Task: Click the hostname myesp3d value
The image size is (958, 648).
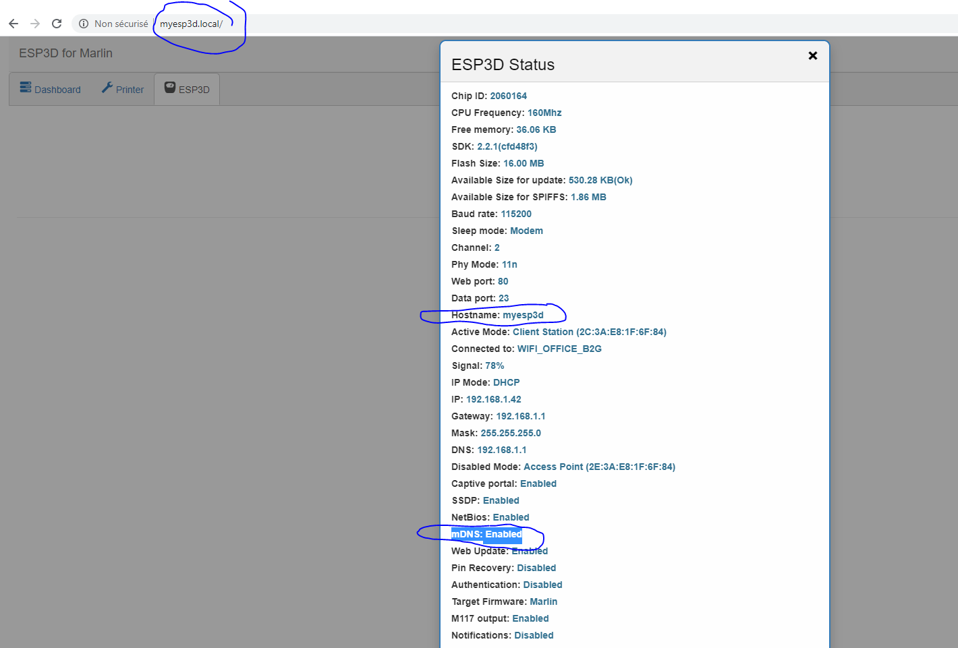Action: click(524, 315)
